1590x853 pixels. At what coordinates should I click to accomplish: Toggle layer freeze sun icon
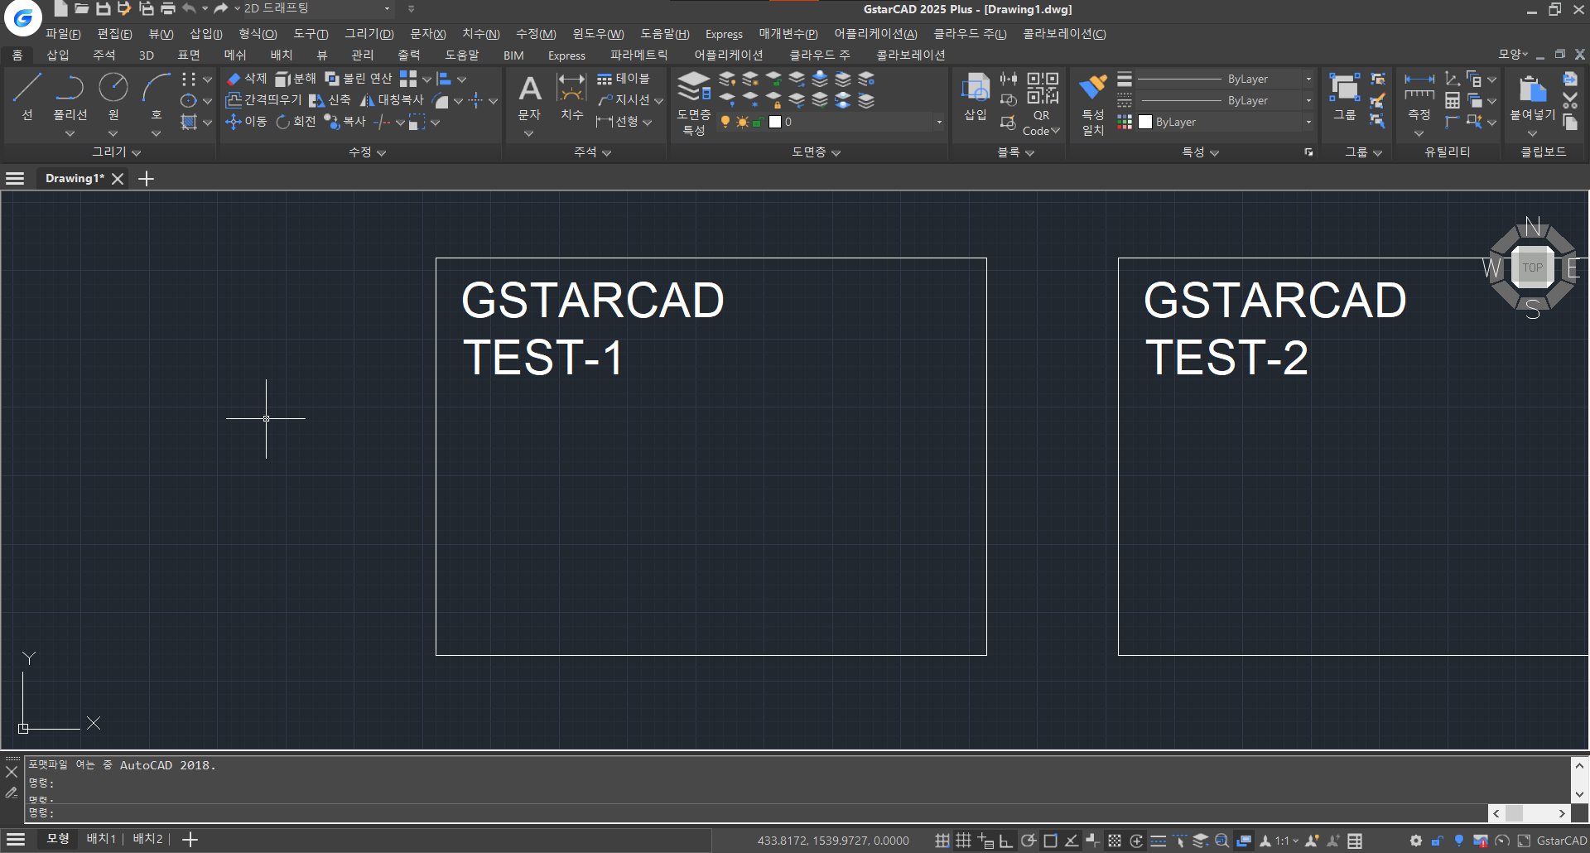[x=742, y=122]
